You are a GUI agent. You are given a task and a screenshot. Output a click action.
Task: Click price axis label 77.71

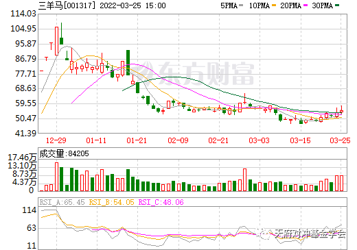pyautogui.click(x=25, y=74)
